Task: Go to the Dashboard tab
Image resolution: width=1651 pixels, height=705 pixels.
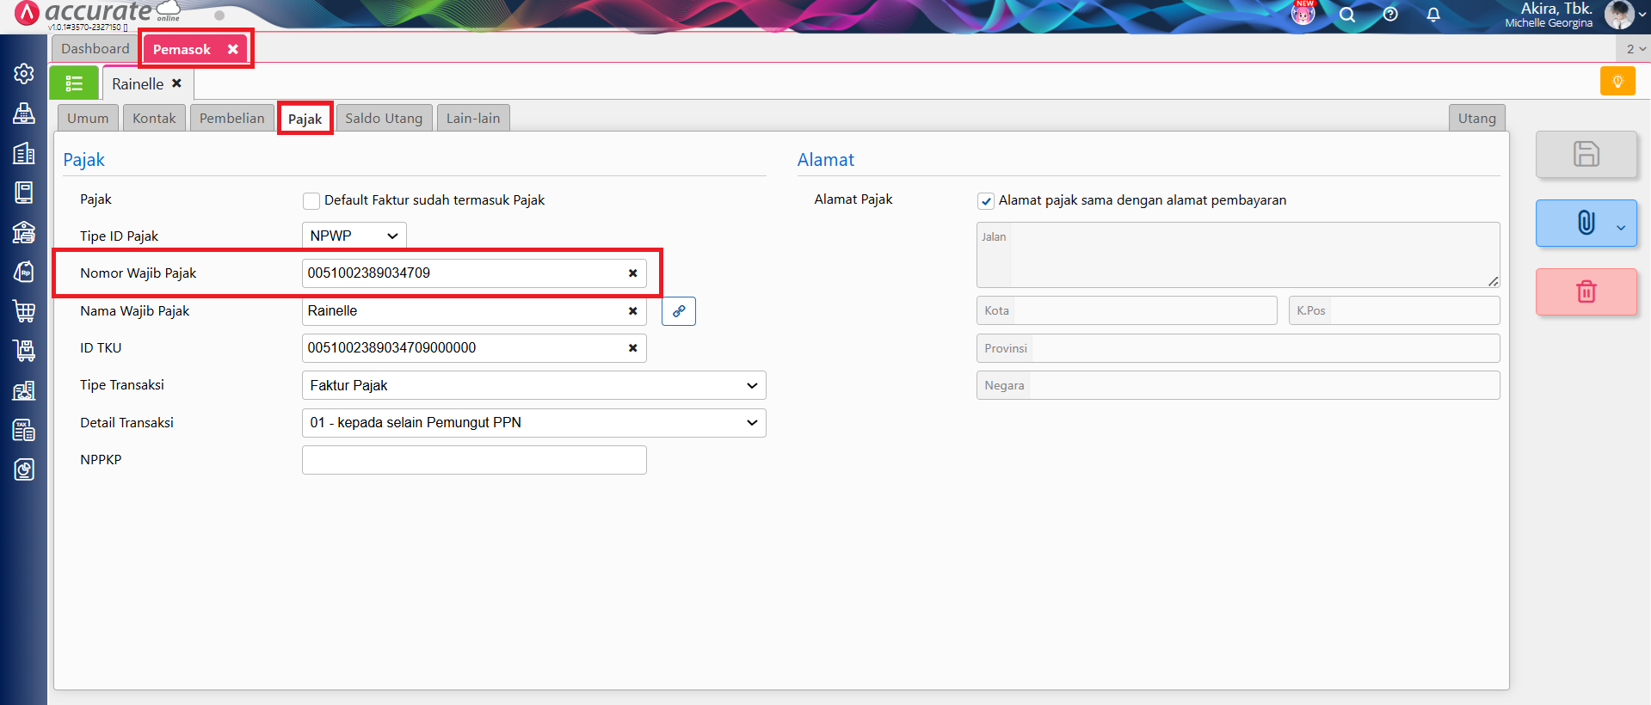Action: (95, 49)
